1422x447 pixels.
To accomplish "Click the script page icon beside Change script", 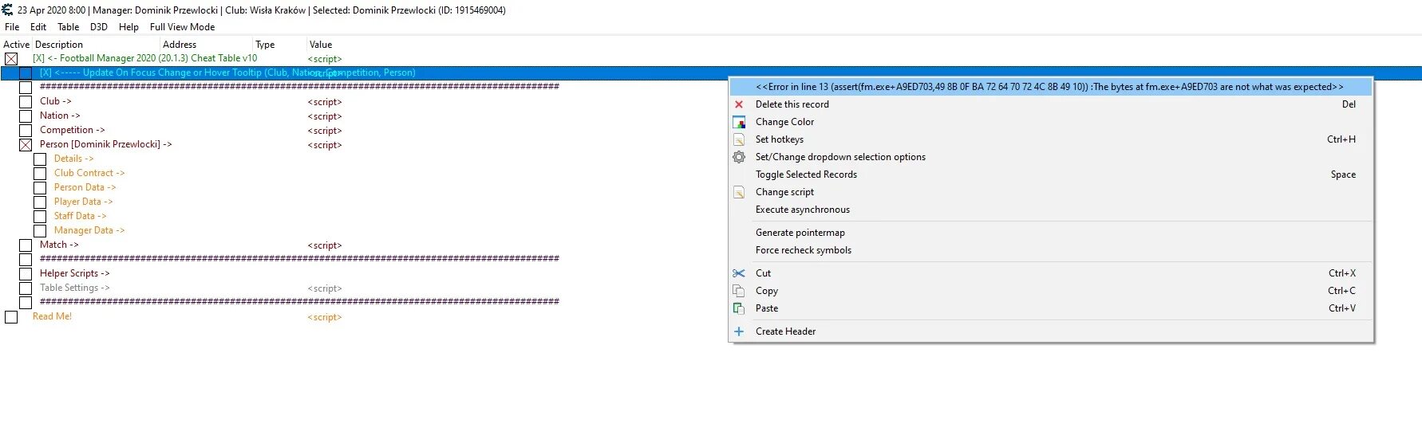I will click(x=739, y=192).
